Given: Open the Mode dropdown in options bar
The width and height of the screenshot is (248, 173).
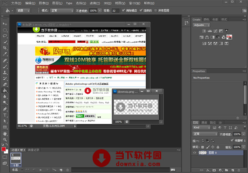Looking at the screenshot, I should (x=62, y=10).
